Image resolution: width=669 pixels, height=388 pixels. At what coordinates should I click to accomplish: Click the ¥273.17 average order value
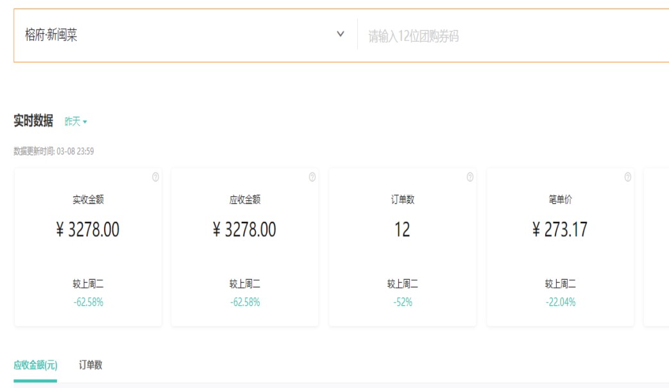click(x=560, y=230)
